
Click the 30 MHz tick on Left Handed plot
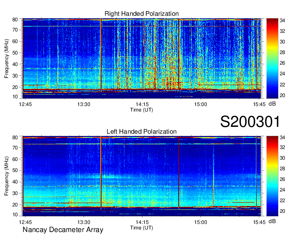pyautogui.click(x=15, y=193)
